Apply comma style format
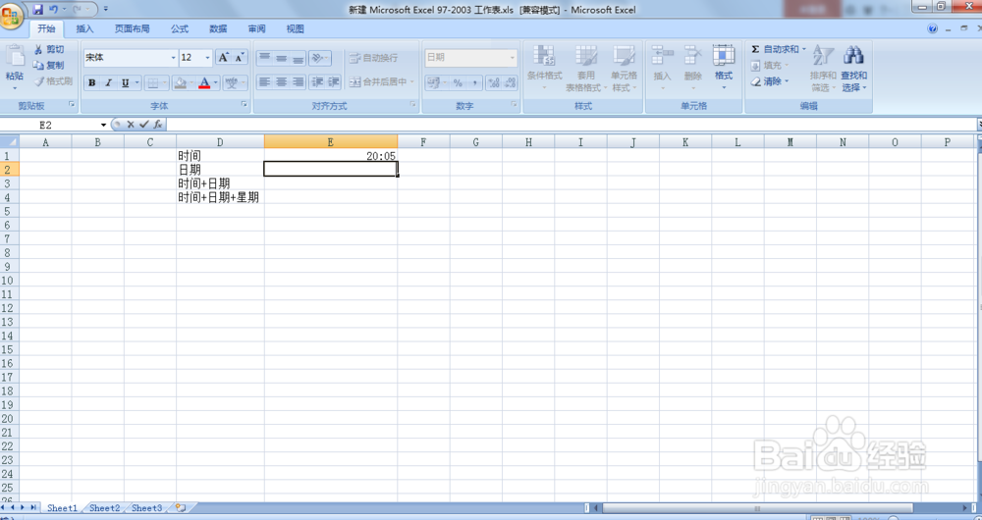982x520 pixels. (474, 82)
